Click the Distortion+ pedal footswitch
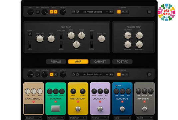The image size is (178, 120). point(78,109)
